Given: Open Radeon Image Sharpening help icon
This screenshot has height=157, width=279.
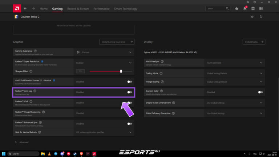Looking at the screenshot, I should (43, 112).
